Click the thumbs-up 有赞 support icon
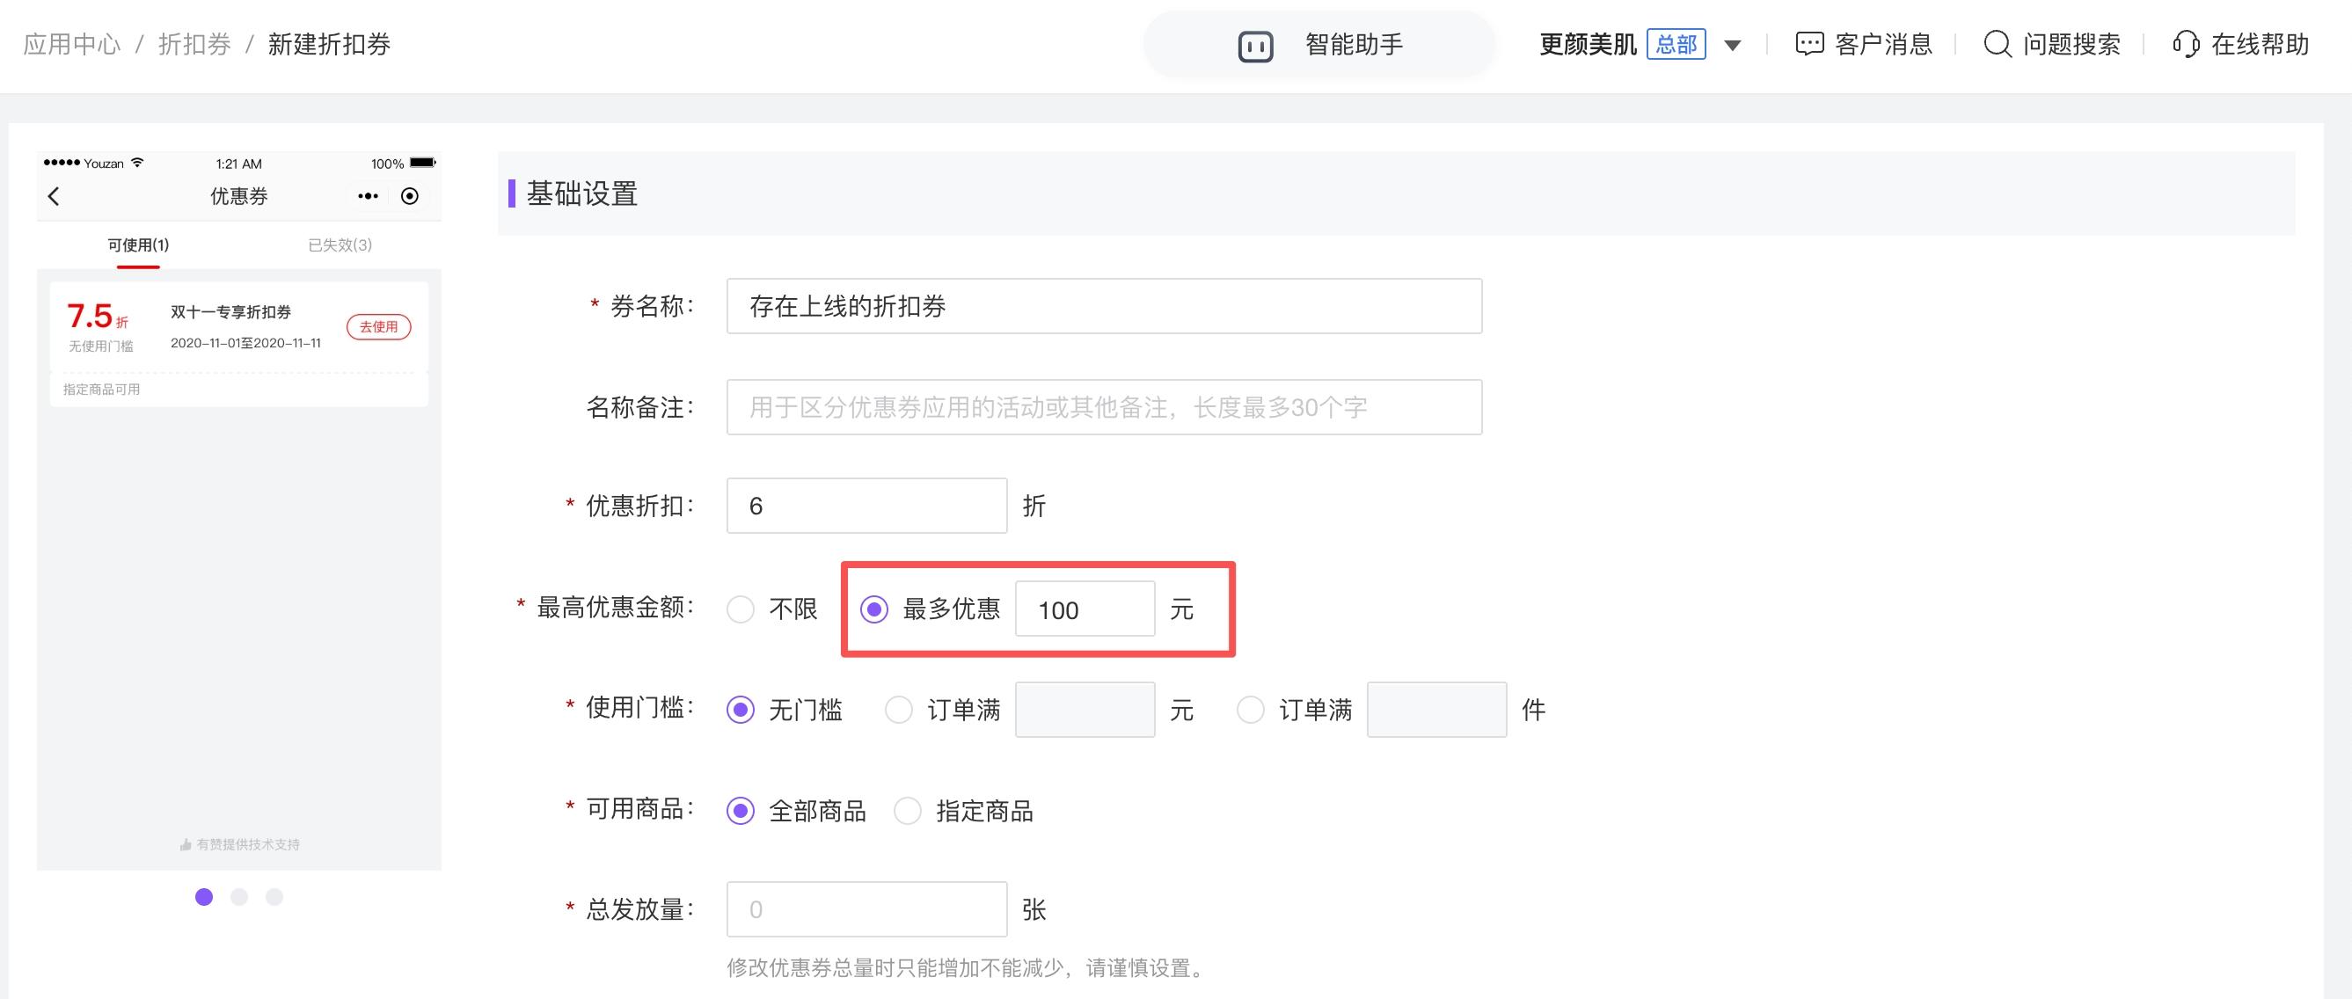Image resolution: width=2352 pixels, height=999 pixels. pos(186,845)
